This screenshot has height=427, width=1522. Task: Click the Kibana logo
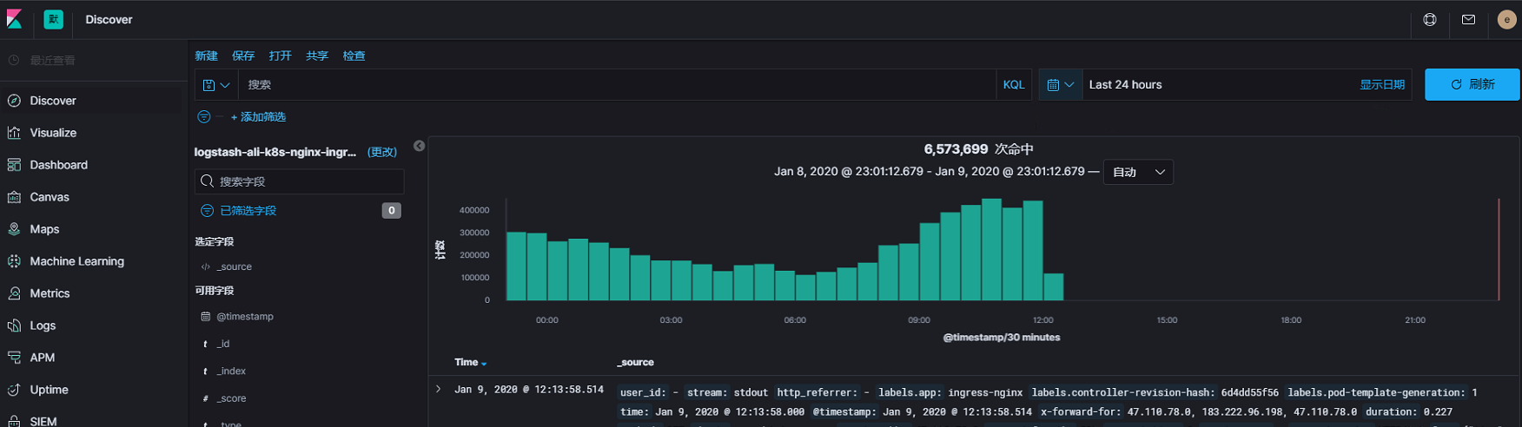[x=14, y=19]
